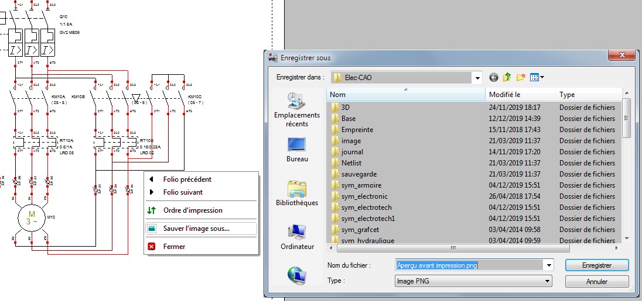Cancel the dialog with Annuler
This screenshot has height=301, width=642.
point(596,282)
